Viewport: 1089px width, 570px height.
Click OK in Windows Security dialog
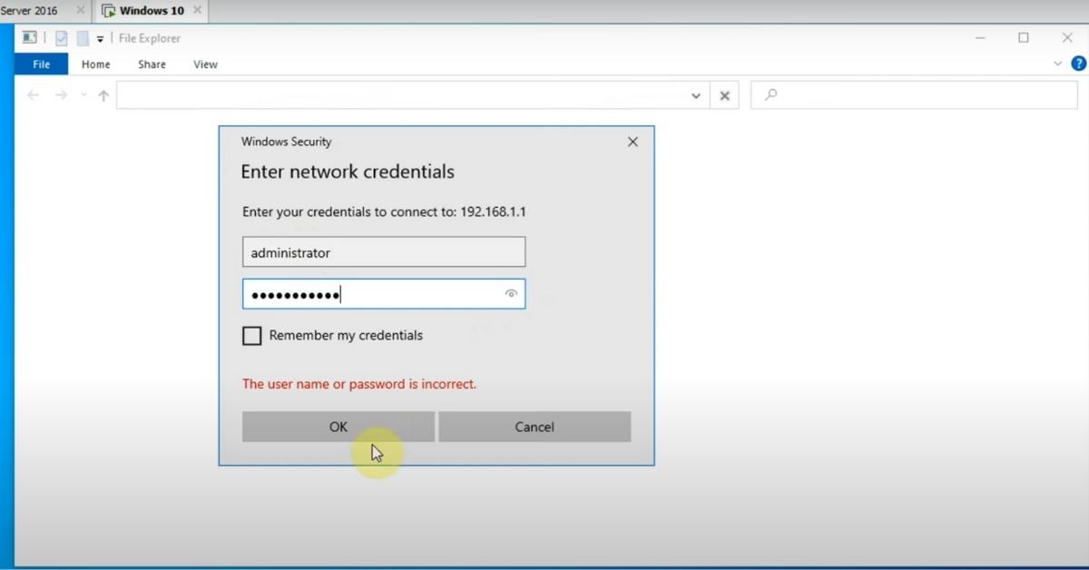[338, 427]
